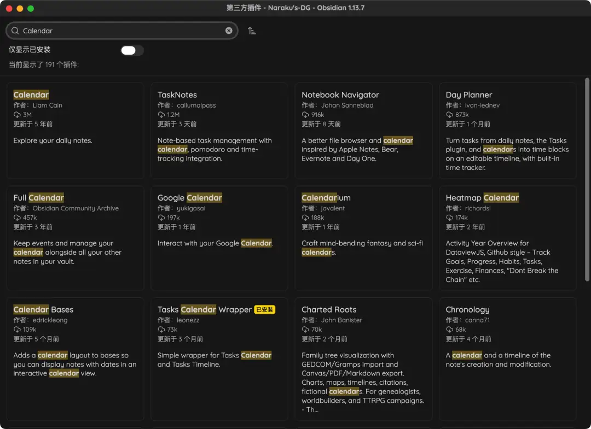The width and height of the screenshot is (591, 429).
Task: Open the Day Planner plugin card
Action: [x=507, y=131]
